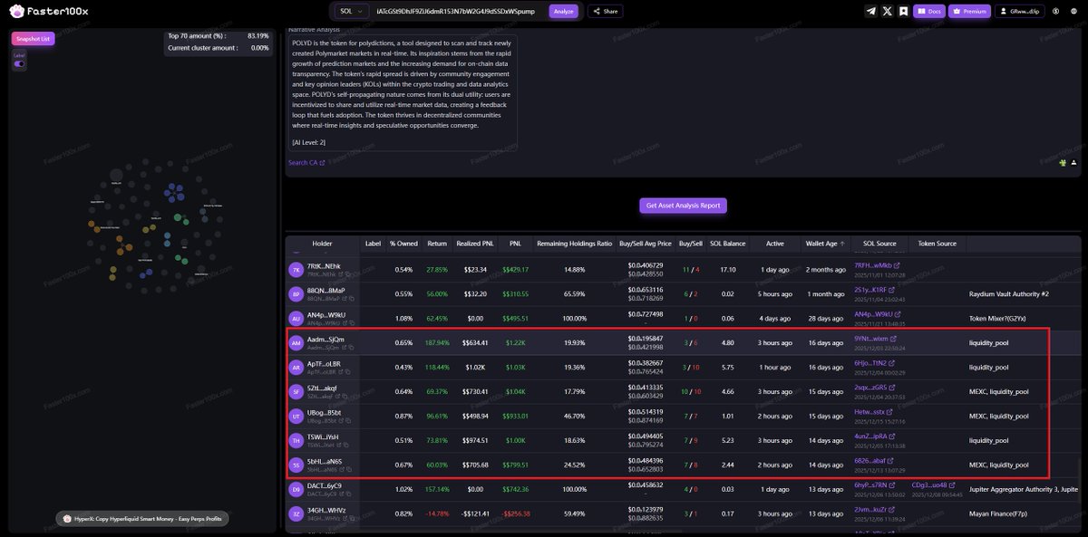Copy the 5bHL...aN6S holder address icon
1088x537 pixels.
[x=349, y=470]
